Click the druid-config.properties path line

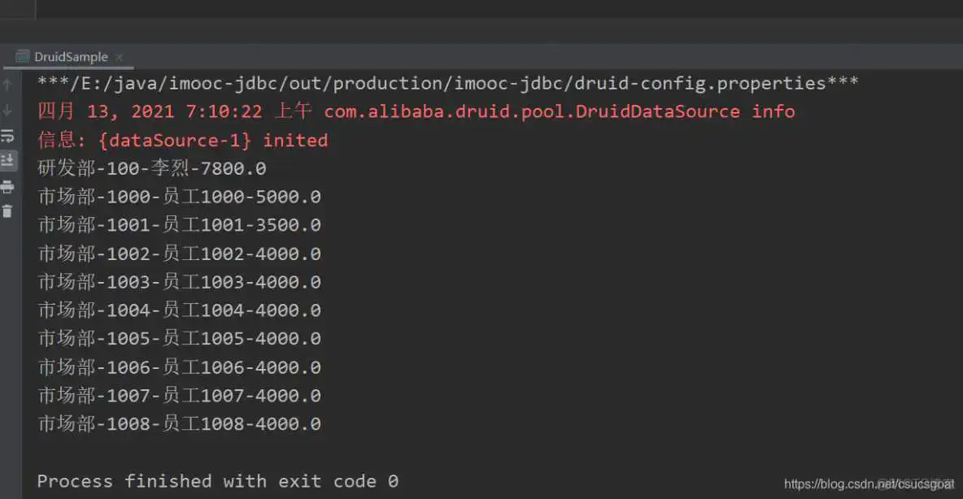pos(447,84)
